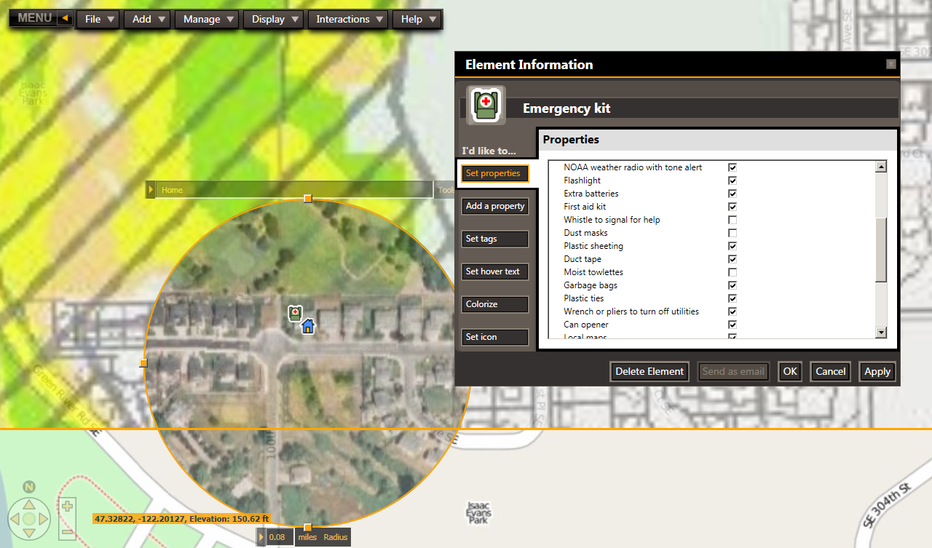Image resolution: width=932 pixels, height=548 pixels.
Task: Expand the arrow beside the 0.08 radius value
Action: point(261,537)
